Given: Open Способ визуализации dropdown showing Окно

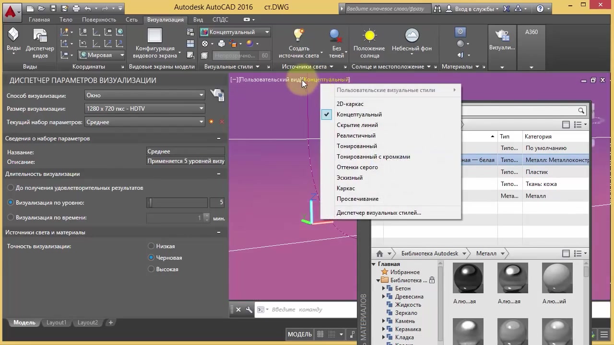Looking at the screenshot, I should (x=145, y=95).
